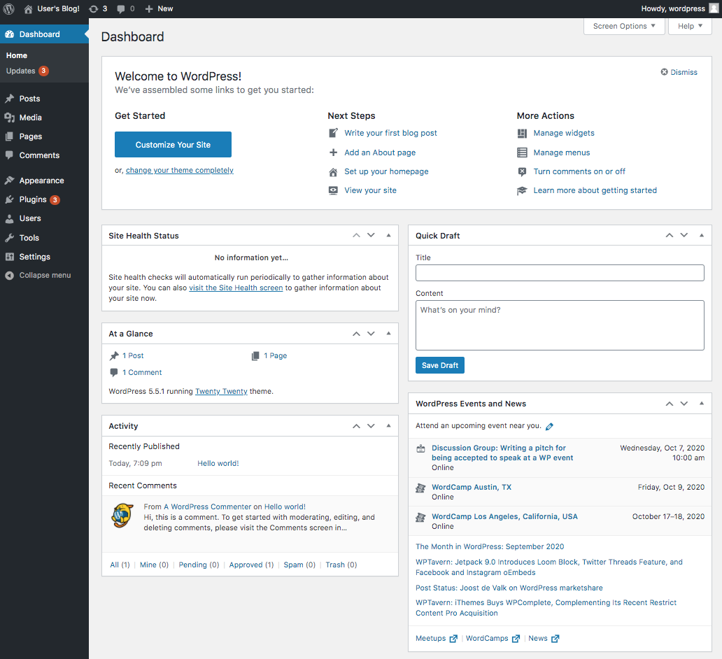Move the Site Health Status panel down
The image size is (722, 659).
[x=371, y=235]
